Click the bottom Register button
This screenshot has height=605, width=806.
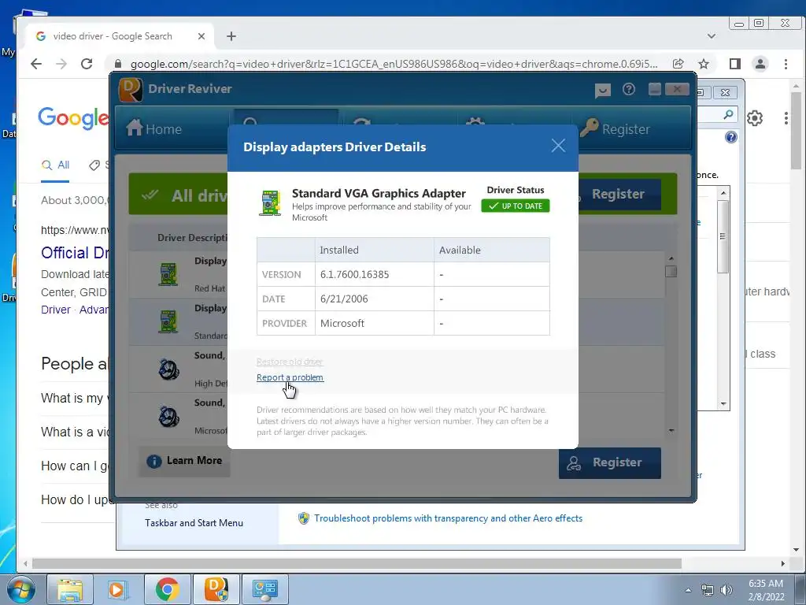[610, 462]
